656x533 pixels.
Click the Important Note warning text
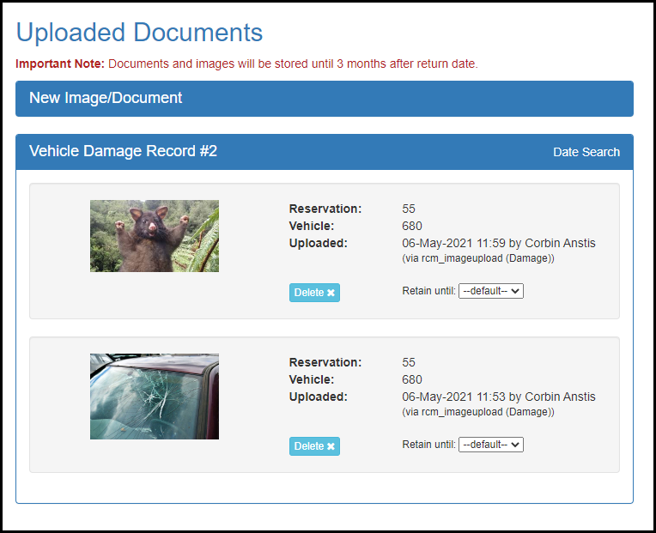pos(246,64)
